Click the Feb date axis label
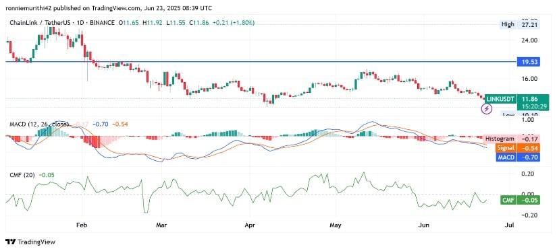 pyautogui.click(x=82, y=225)
